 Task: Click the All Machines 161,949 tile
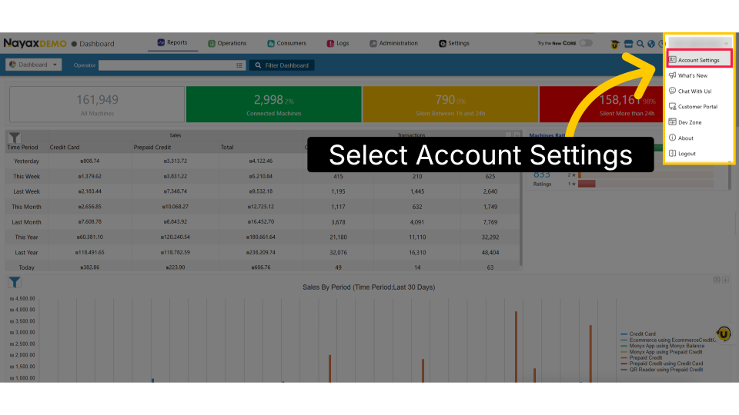tap(97, 105)
